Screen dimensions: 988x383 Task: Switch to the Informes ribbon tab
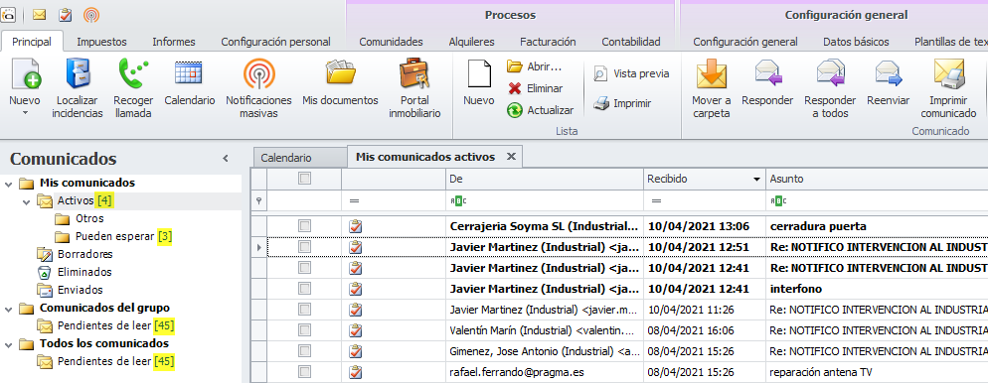click(174, 42)
